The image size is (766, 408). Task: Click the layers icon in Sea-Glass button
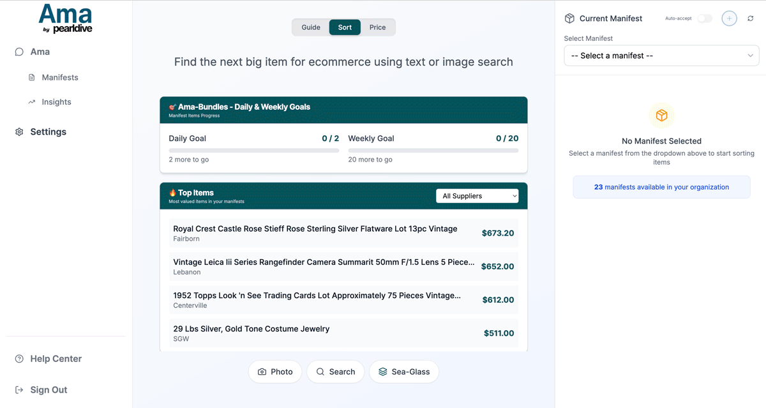tap(382, 372)
